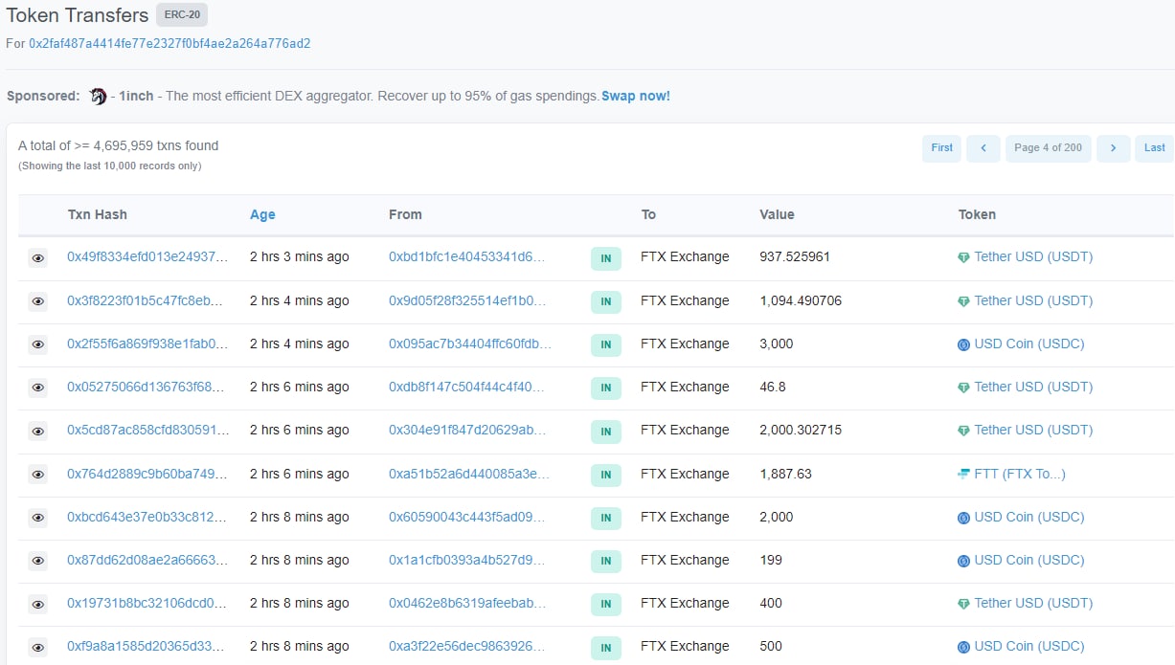Image resolution: width=1175 pixels, height=665 pixels.
Task: Click the Value column header
Action: [x=777, y=214]
